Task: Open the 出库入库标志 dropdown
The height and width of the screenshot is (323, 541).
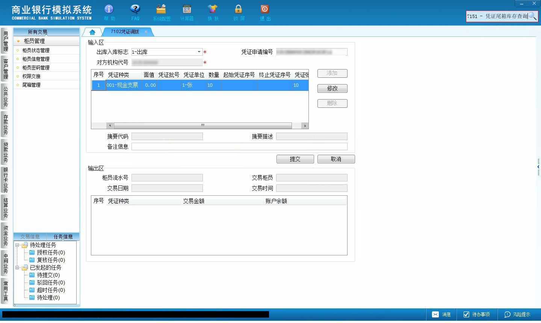Action: [199, 52]
